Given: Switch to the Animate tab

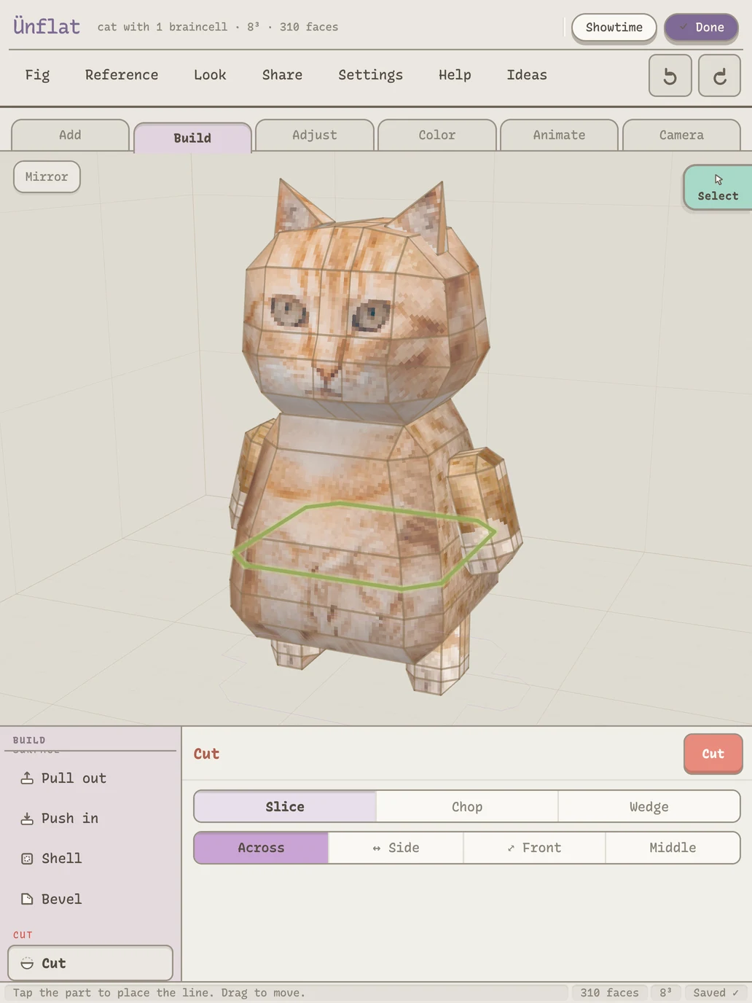Looking at the screenshot, I should point(559,136).
